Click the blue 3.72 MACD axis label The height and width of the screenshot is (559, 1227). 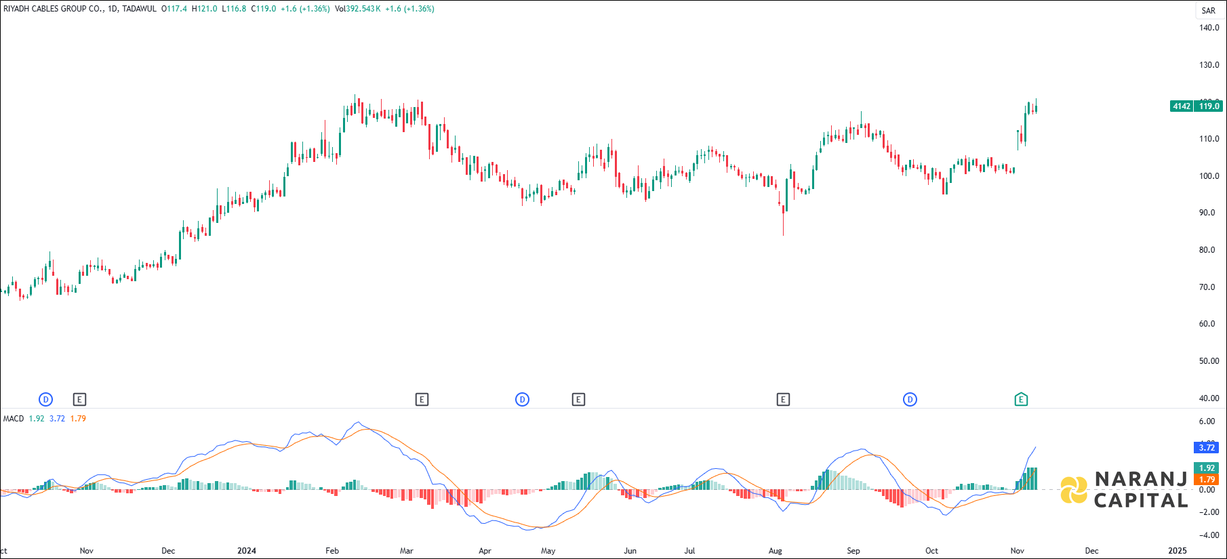tap(1207, 448)
